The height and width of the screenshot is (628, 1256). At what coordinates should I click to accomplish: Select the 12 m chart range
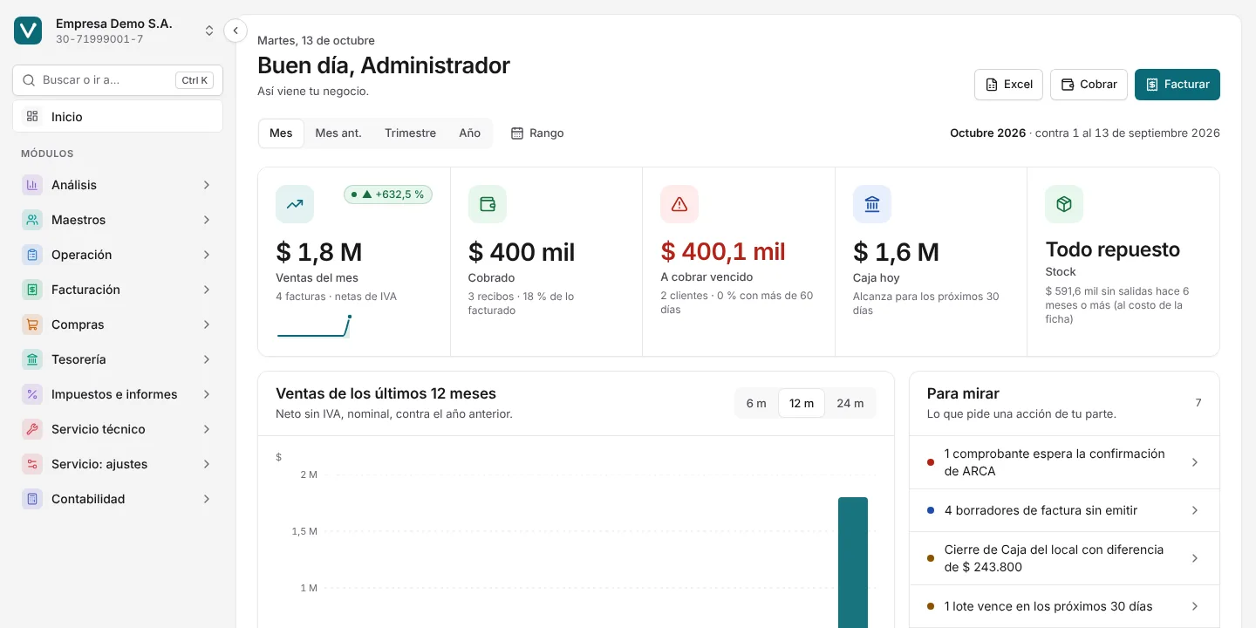802,404
